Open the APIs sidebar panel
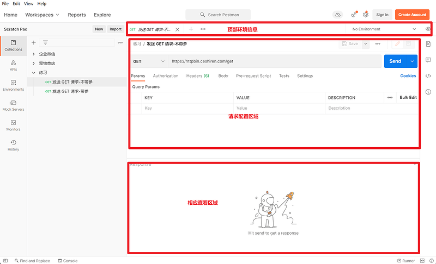436x264 pixels. tap(13, 66)
